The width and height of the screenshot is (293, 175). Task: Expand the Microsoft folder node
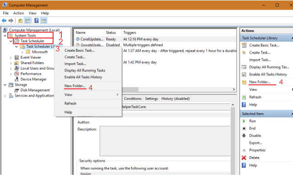point(22,52)
